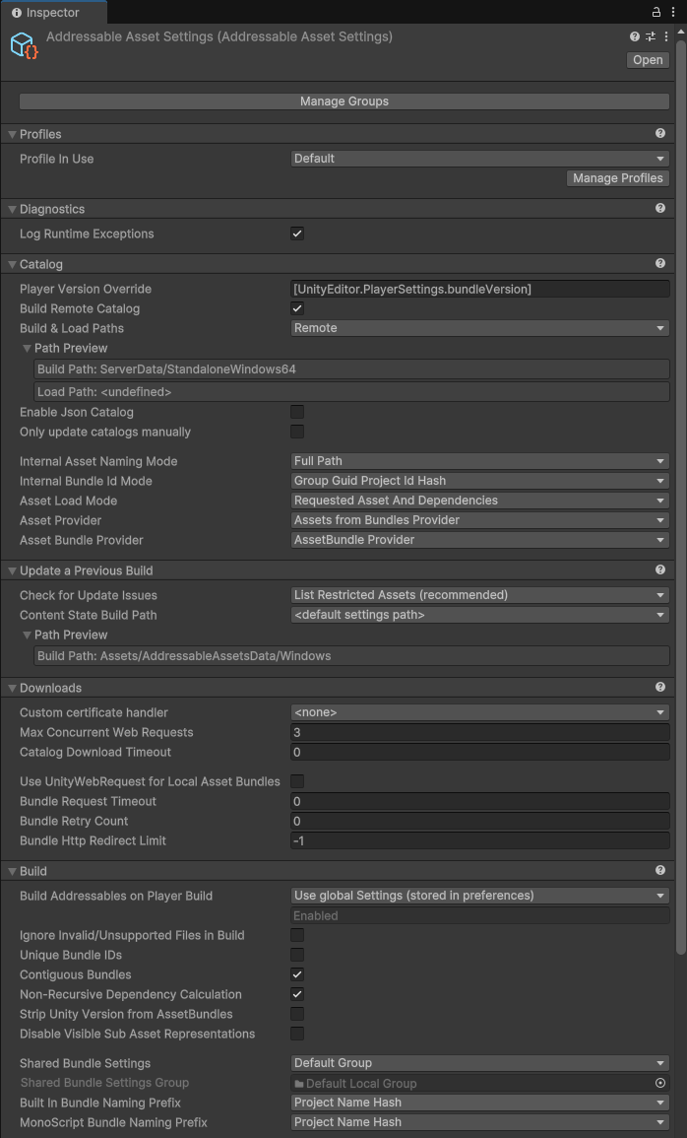Open the object picker for Shared Bundle Settings Group
The height and width of the screenshot is (1138, 687).
659,1083
